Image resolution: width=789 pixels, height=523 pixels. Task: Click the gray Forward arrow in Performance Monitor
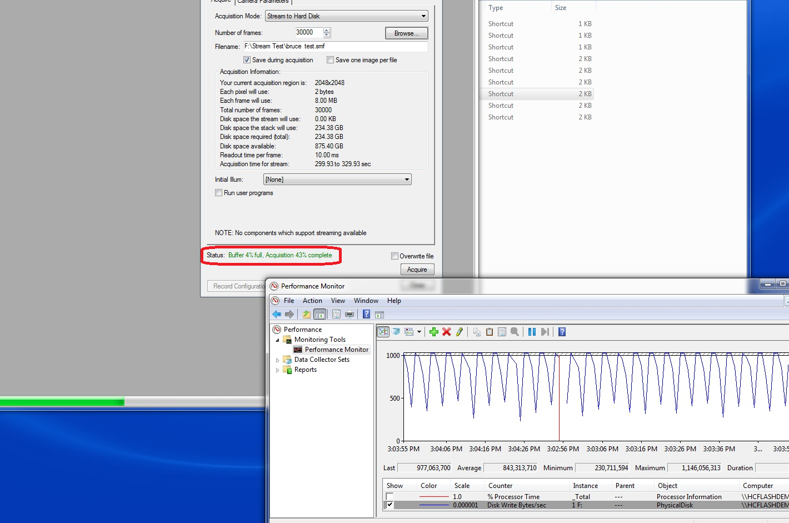coord(289,315)
